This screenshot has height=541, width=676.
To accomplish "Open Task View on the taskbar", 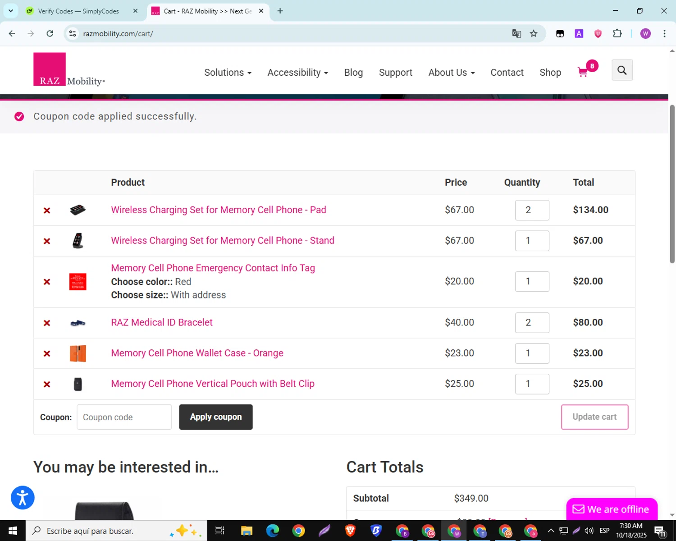I will click(220, 531).
